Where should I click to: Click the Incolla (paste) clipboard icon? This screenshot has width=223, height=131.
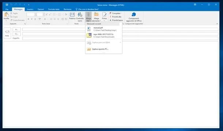6,15
